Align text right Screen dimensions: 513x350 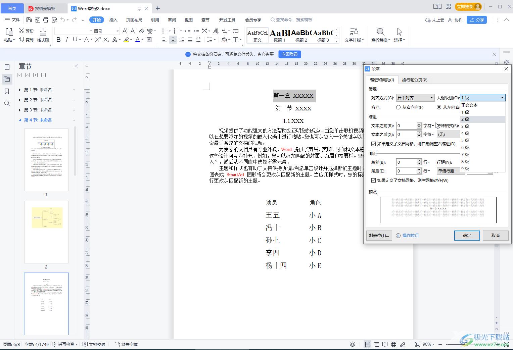pos(182,40)
